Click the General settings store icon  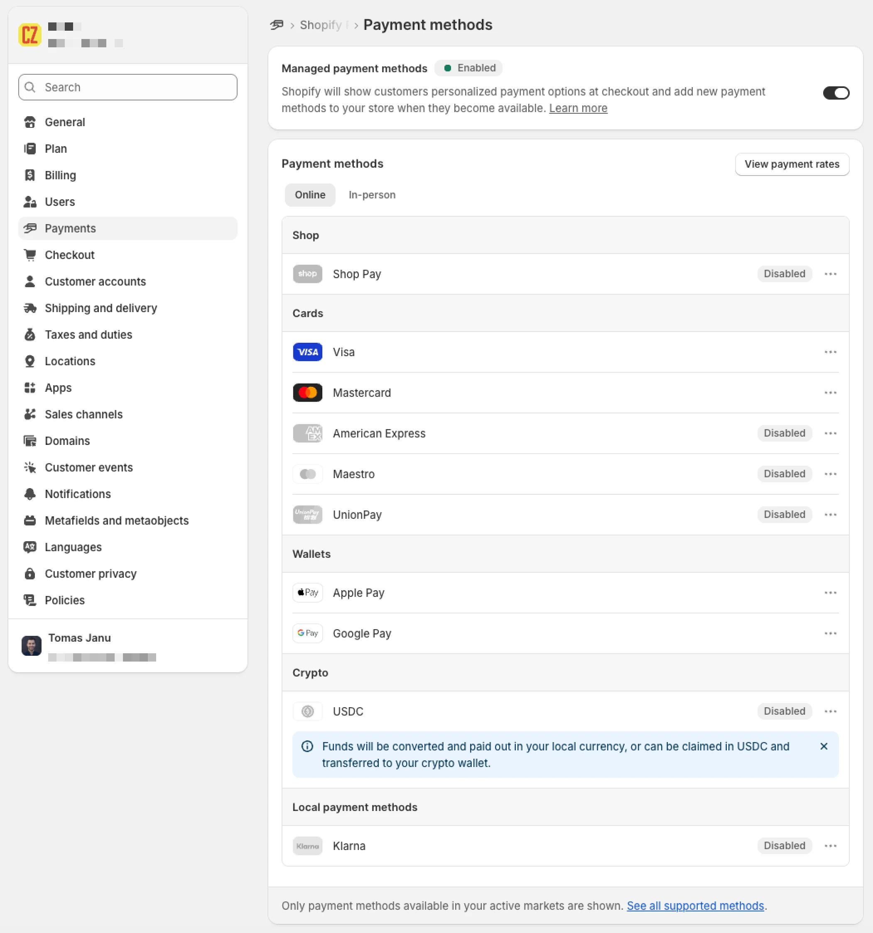pyautogui.click(x=29, y=122)
